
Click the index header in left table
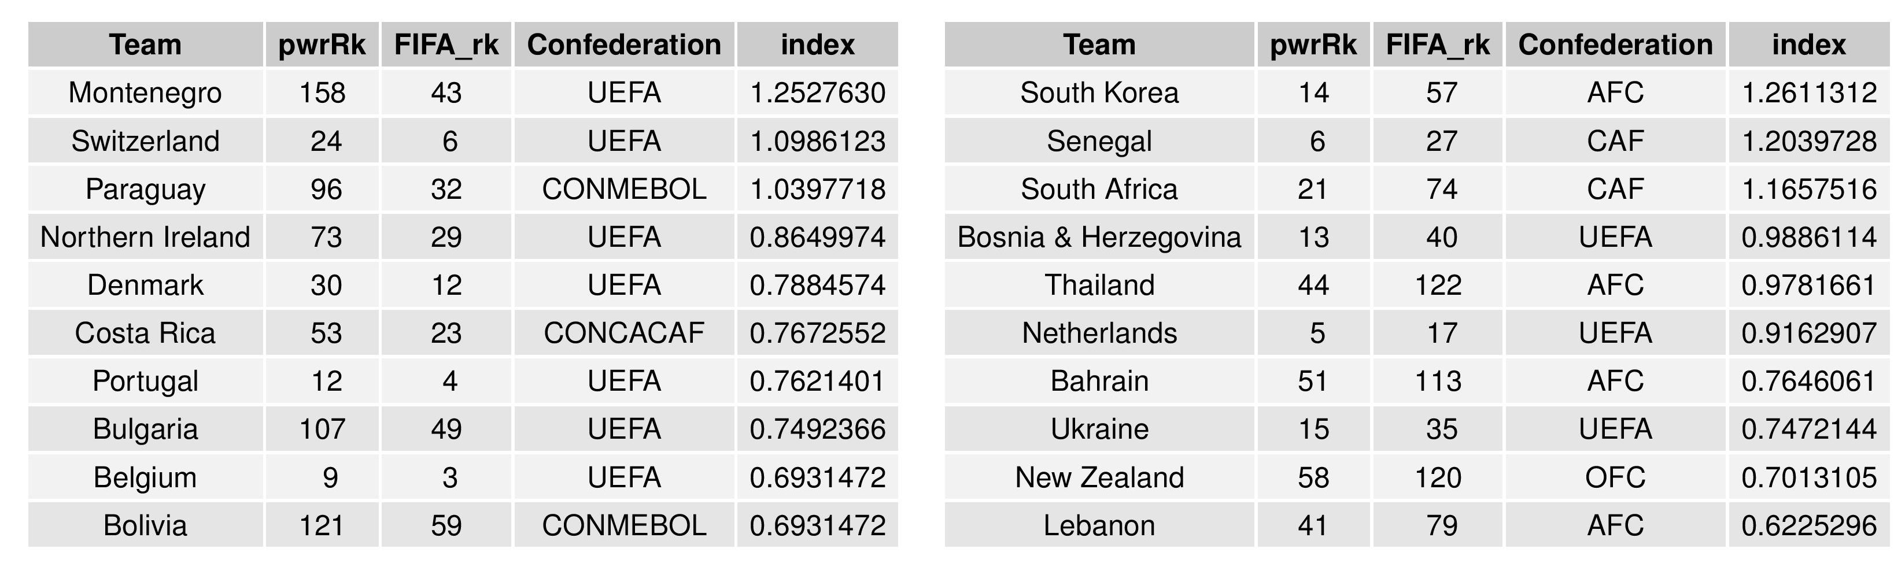[x=818, y=45]
